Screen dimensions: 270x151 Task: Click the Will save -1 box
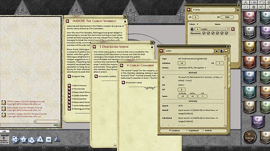pyautogui.click(x=202, y=96)
